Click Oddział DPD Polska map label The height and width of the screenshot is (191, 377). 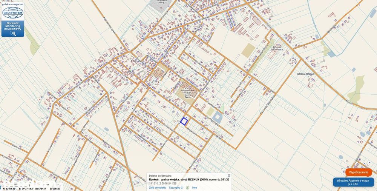(277, 48)
